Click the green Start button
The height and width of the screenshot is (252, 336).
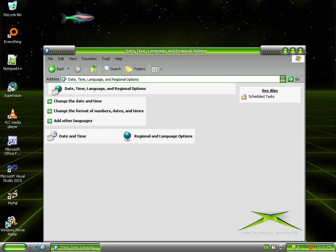click(x=15, y=247)
